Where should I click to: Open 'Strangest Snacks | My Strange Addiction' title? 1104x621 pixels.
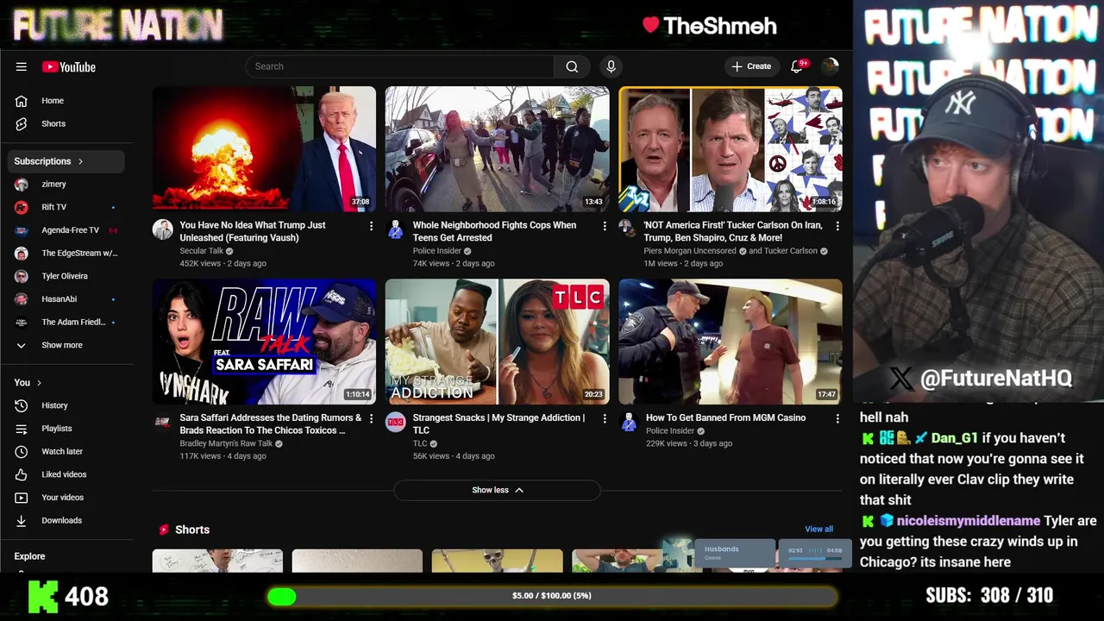pyautogui.click(x=499, y=423)
